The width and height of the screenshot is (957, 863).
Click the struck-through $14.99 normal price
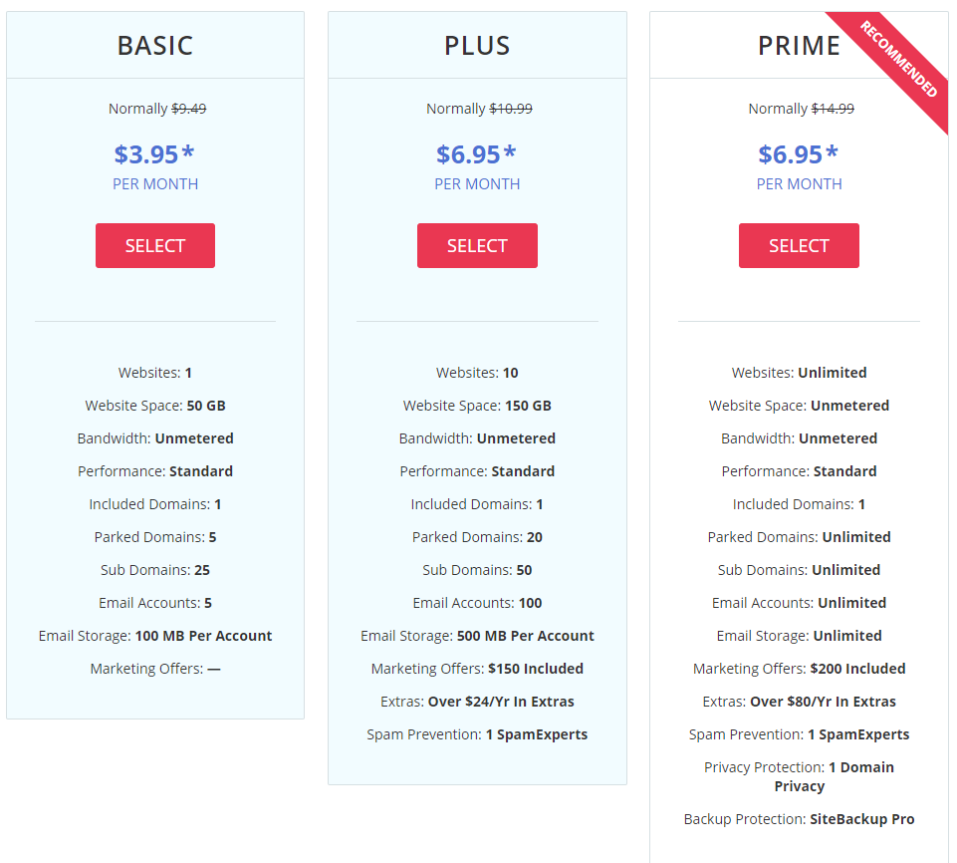coord(833,109)
